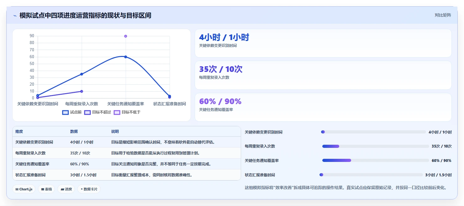Click the 表格 chip
The height and width of the screenshot is (206, 464).
coord(46,189)
